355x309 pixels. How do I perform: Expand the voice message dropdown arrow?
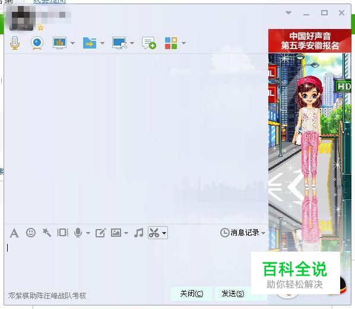(x=88, y=233)
